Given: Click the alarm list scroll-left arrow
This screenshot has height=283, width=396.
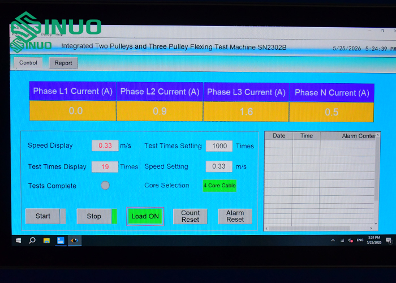Looking at the screenshot, I should (x=266, y=229).
